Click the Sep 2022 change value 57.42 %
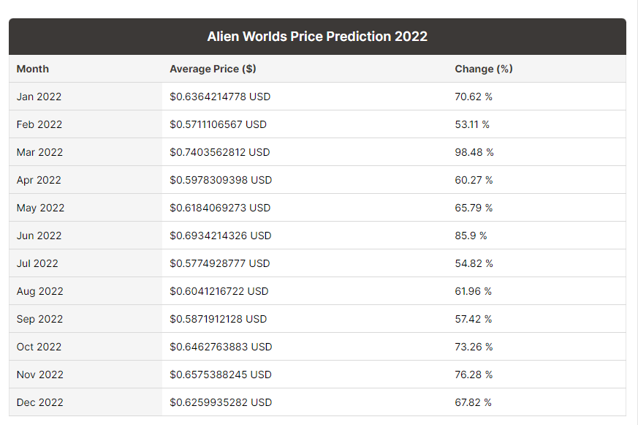This screenshot has height=425, width=638. (474, 319)
